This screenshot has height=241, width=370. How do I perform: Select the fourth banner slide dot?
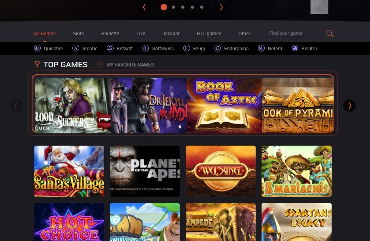click(192, 7)
